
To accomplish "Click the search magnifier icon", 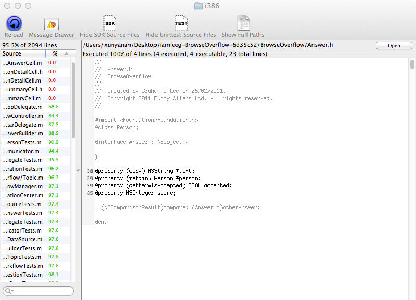I will coord(9,291).
